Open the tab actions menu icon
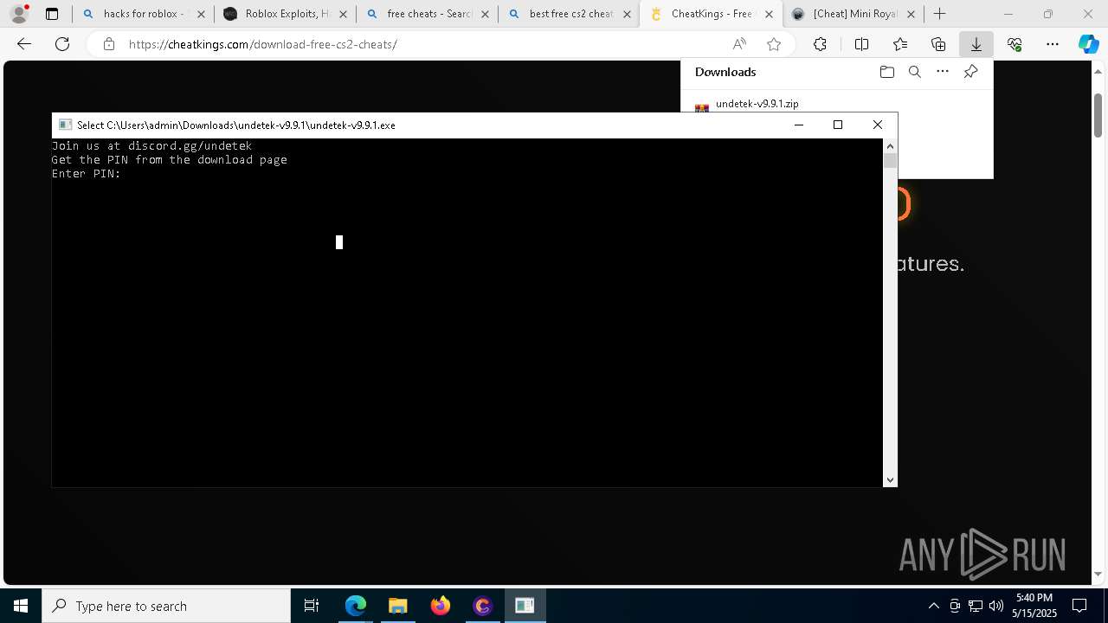 coord(52,14)
